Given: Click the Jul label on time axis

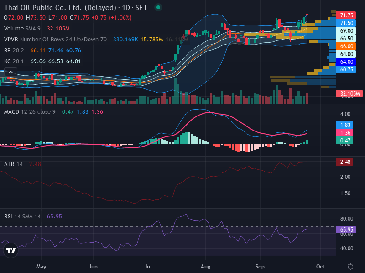Looking at the screenshot, I should [148, 267].
